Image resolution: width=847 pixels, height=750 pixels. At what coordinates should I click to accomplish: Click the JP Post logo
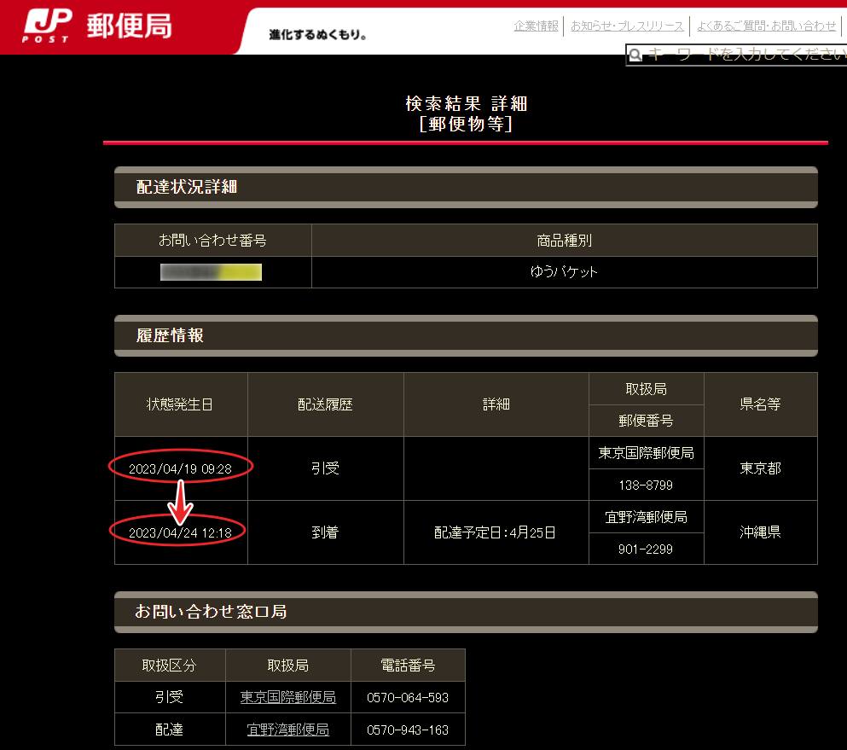coord(97,27)
